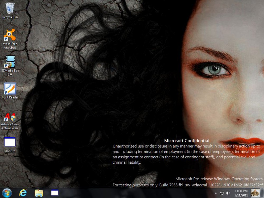Switch to the isoburn window taskbar button
This screenshot has height=198, width=264.
pyautogui.click(x=55, y=193)
